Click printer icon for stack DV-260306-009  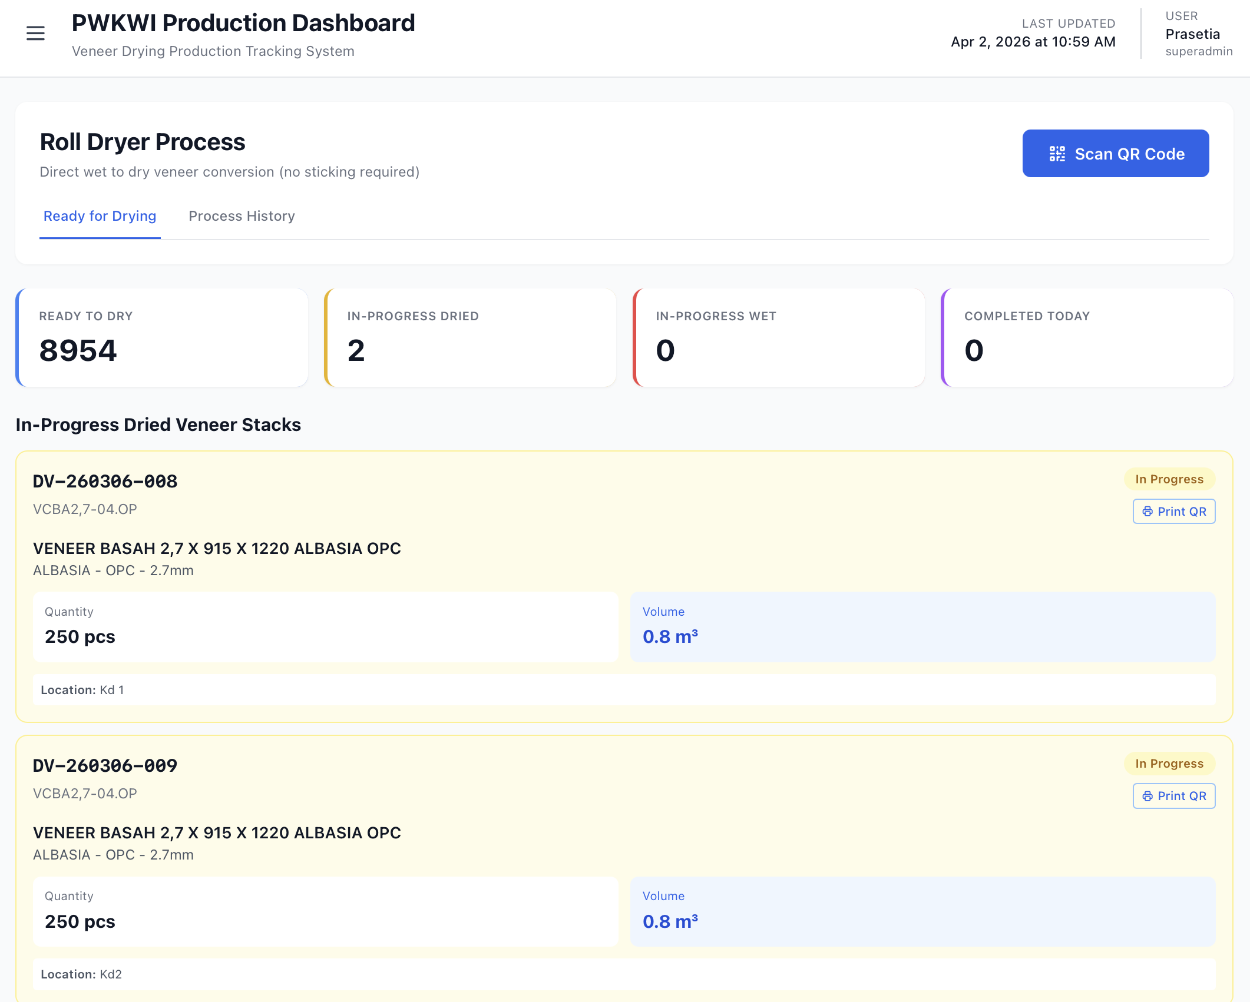[1147, 796]
